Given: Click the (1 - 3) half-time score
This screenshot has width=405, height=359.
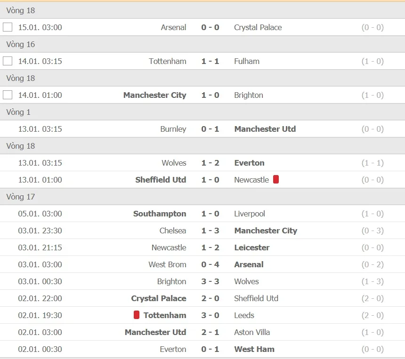Looking at the screenshot, I should [x=373, y=281].
